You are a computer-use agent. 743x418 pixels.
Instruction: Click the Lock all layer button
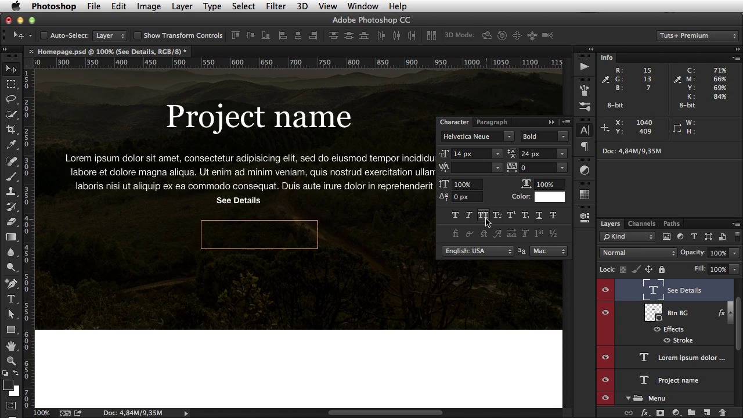pyautogui.click(x=662, y=269)
